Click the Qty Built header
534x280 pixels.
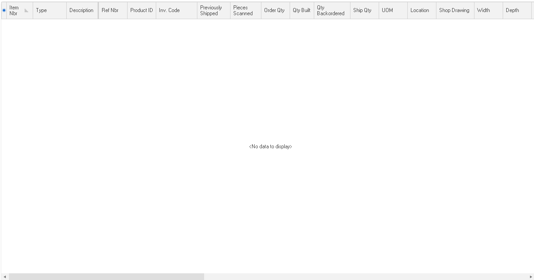pos(302,10)
